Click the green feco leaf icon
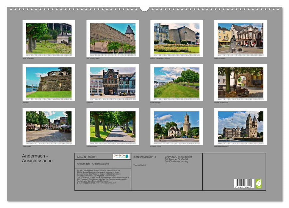This screenshot has height=208, width=289. tap(258, 183)
